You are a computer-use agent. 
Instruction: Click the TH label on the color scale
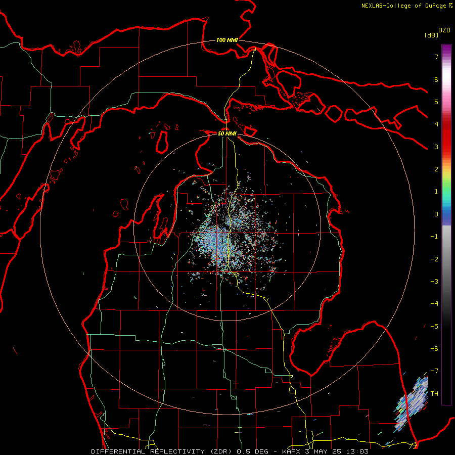pyautogui.click(x=434, y=394)
